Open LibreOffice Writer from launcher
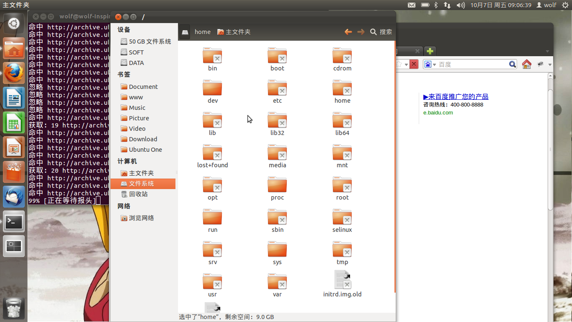This screenshot has width=572, height=322. 14,98
